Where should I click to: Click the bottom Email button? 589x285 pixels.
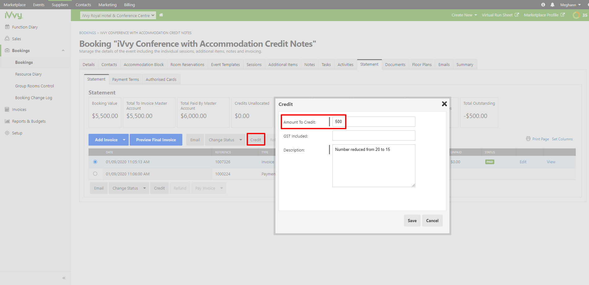(99, 188)
